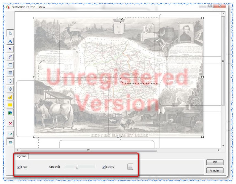Select the Text tool (letter A)
236x184 pixels.
[x=10, y=41]
